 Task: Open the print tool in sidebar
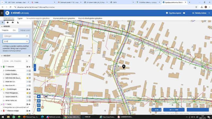[x=13, y=22]
